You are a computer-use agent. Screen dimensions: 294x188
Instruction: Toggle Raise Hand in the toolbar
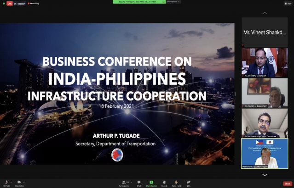(x=176, y=182)
